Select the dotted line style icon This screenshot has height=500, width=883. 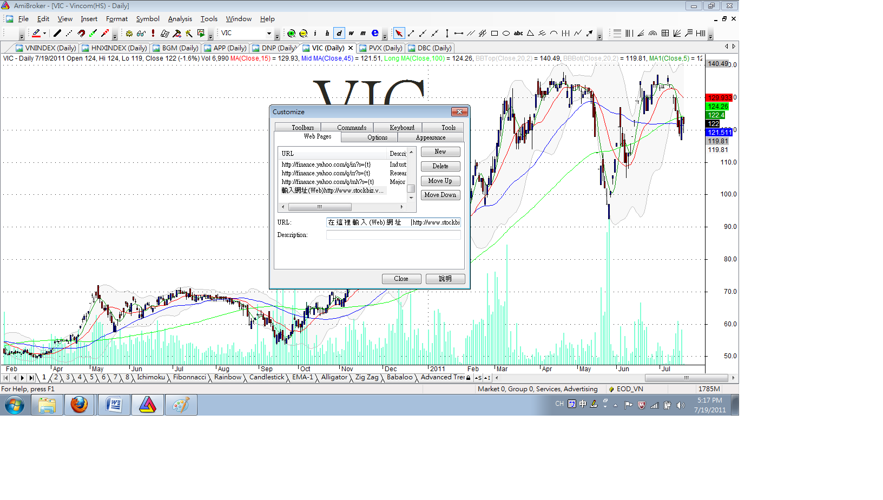[x=69, y=34]
